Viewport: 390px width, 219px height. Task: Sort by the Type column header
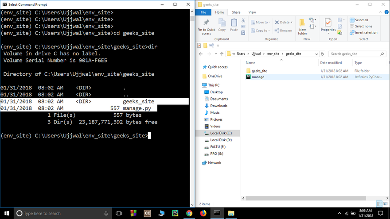coord(358,62)
